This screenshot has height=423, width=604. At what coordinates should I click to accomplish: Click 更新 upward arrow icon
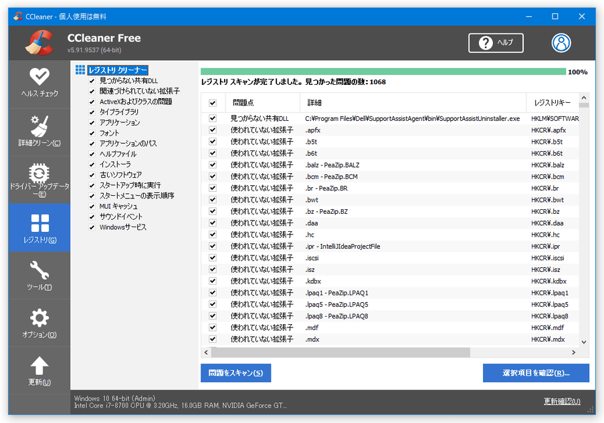tap(39, 366)
